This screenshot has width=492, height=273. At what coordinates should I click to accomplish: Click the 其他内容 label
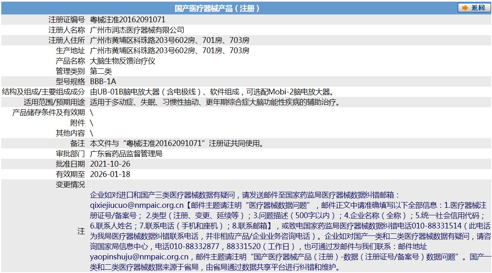70,133
